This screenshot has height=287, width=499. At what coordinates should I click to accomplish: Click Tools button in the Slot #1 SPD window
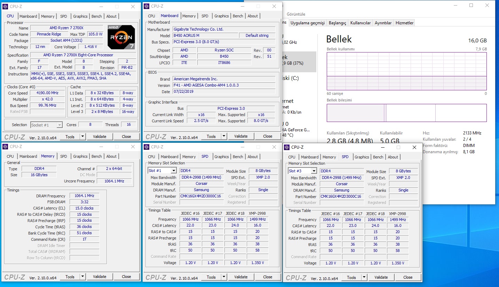pos(211,277)
